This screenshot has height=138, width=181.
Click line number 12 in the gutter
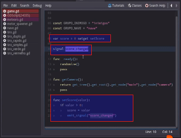point(50,59)
